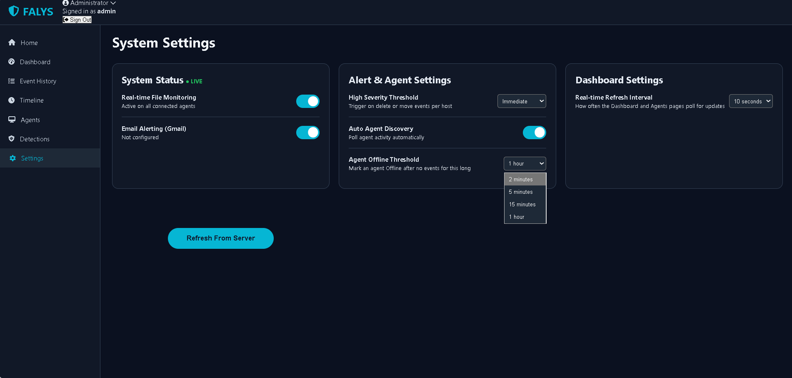Open Event History page
The image size is (792, 378).
[50, 81]
